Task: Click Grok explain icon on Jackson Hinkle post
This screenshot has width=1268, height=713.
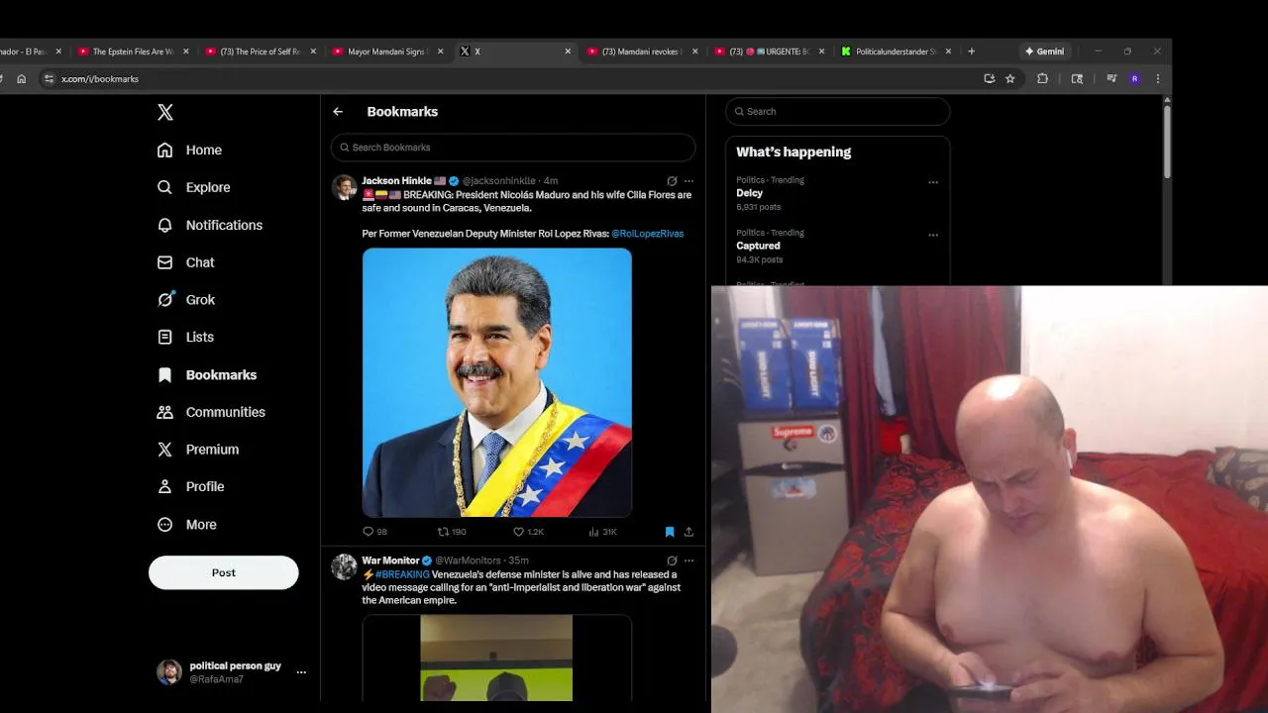Action: pyautogui.click(x=672, y=181)
